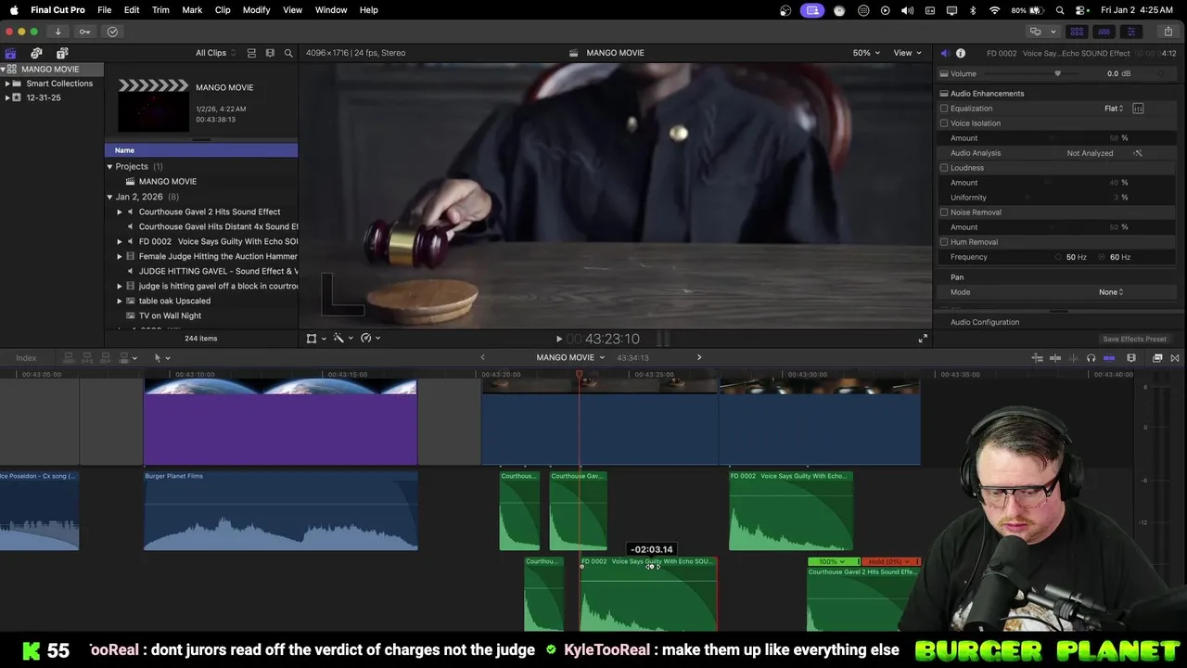Toggle timeline snapping icon

pos(1109,358)
